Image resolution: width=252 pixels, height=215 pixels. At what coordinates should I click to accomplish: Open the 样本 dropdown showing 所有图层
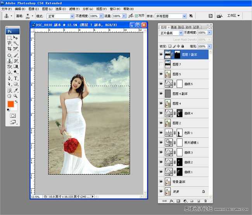pyautogui.click(x=171, y=16)
